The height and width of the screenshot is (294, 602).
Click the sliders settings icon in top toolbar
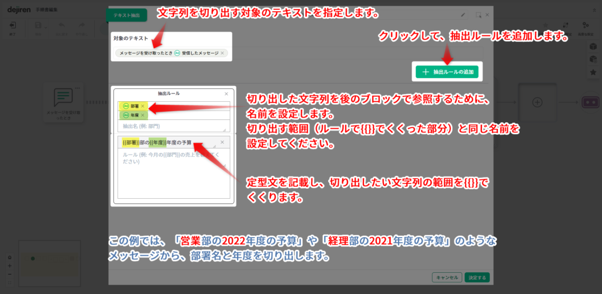pyautogui.click(x=566, y=25)
